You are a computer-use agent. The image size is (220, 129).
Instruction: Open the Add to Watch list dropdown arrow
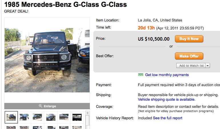coord(208,66)
